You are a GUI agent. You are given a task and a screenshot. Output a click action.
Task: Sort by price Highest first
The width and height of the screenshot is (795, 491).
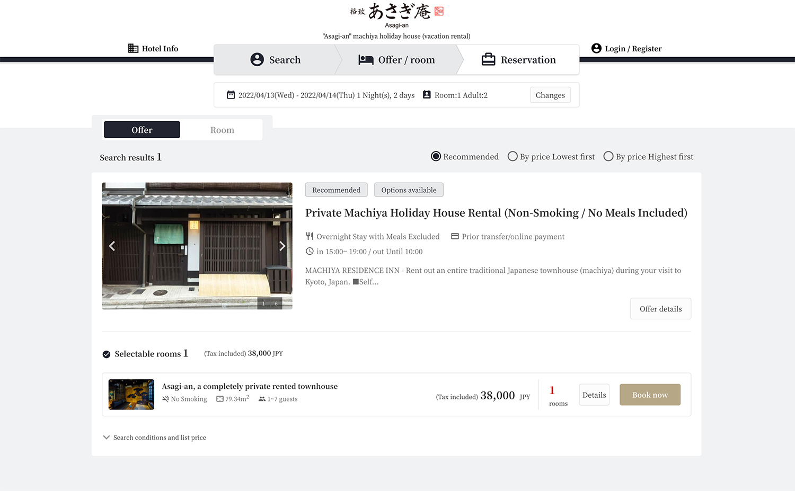click(608, 156)
